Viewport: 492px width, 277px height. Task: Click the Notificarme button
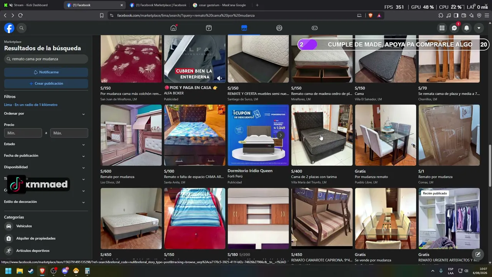point(46,72)
